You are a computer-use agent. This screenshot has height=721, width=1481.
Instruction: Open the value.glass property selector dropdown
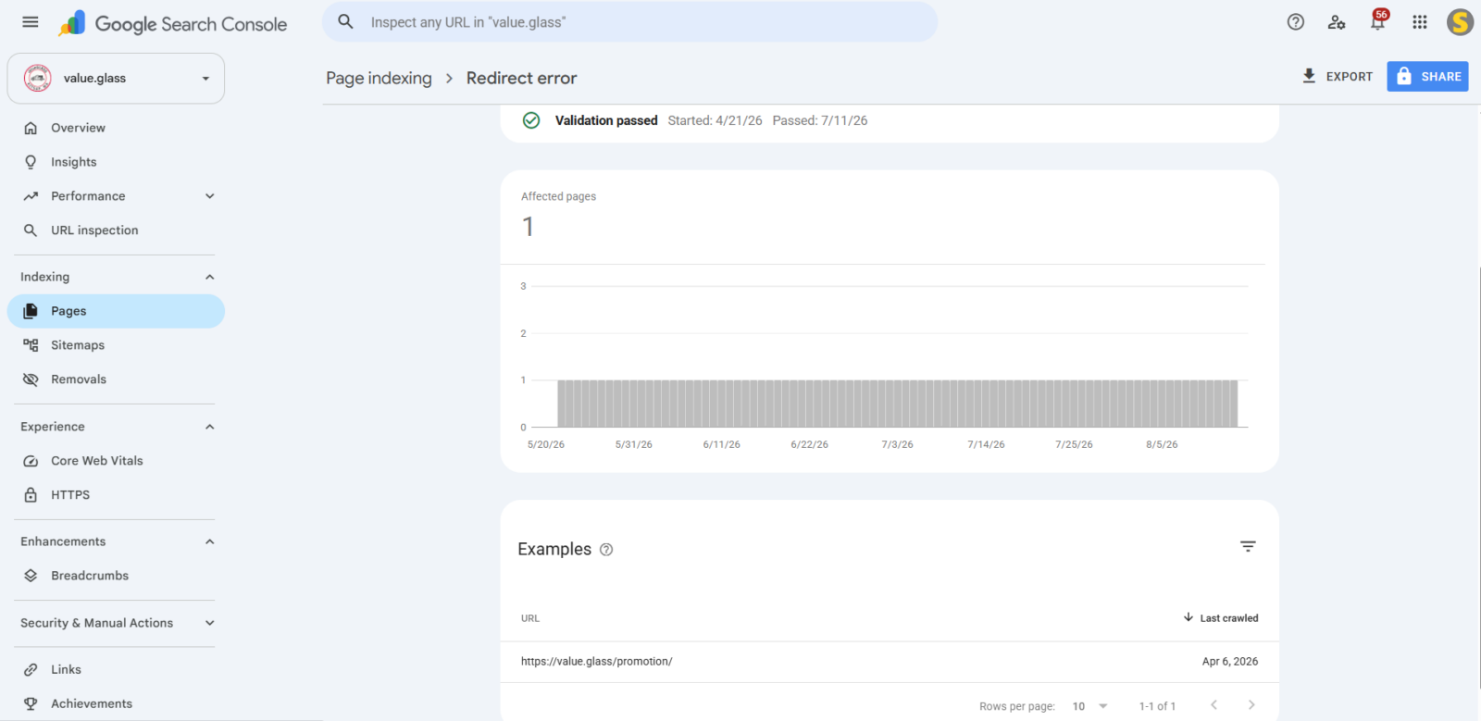click(116, 79)
